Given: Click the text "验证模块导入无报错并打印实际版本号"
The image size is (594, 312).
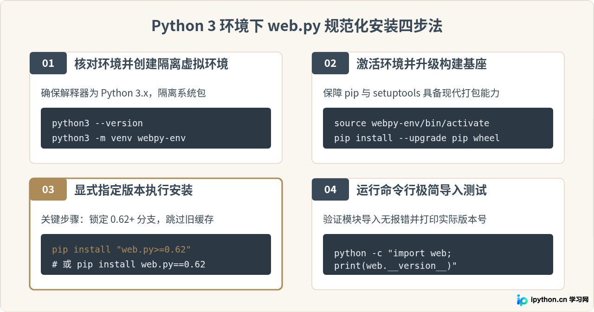Looking at the screenshot, I should pos(405,220).
